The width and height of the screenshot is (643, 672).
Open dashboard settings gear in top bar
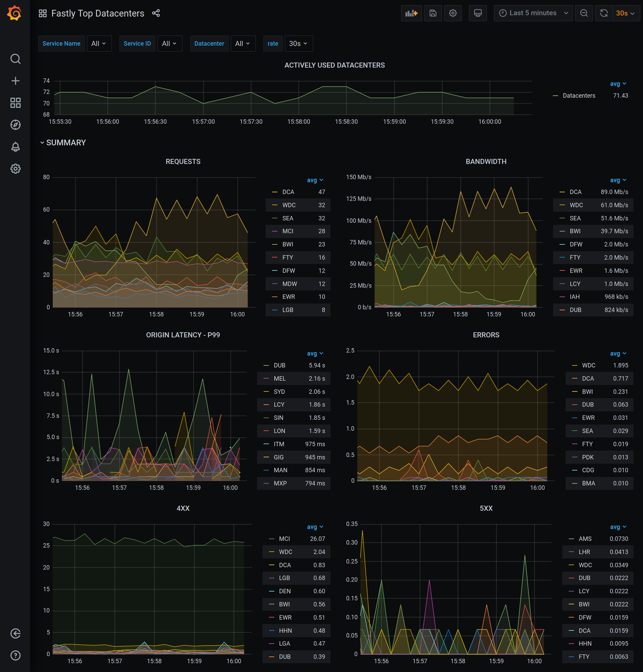coord(453,14)
